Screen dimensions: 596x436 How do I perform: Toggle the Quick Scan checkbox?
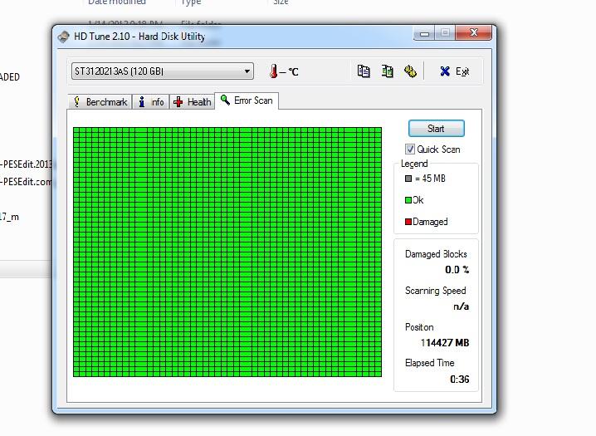(x=410, y=149)
